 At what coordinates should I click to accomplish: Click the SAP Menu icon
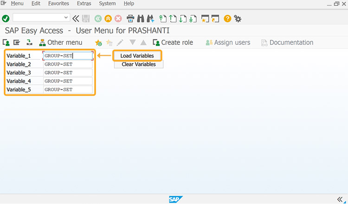point(17,42)
